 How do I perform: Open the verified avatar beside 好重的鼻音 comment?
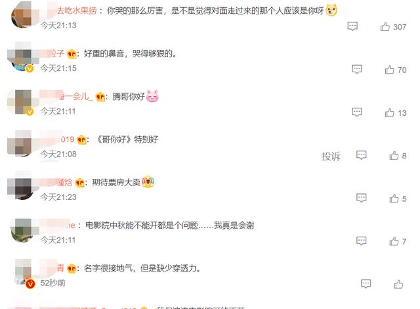click(x=20, y=58)
